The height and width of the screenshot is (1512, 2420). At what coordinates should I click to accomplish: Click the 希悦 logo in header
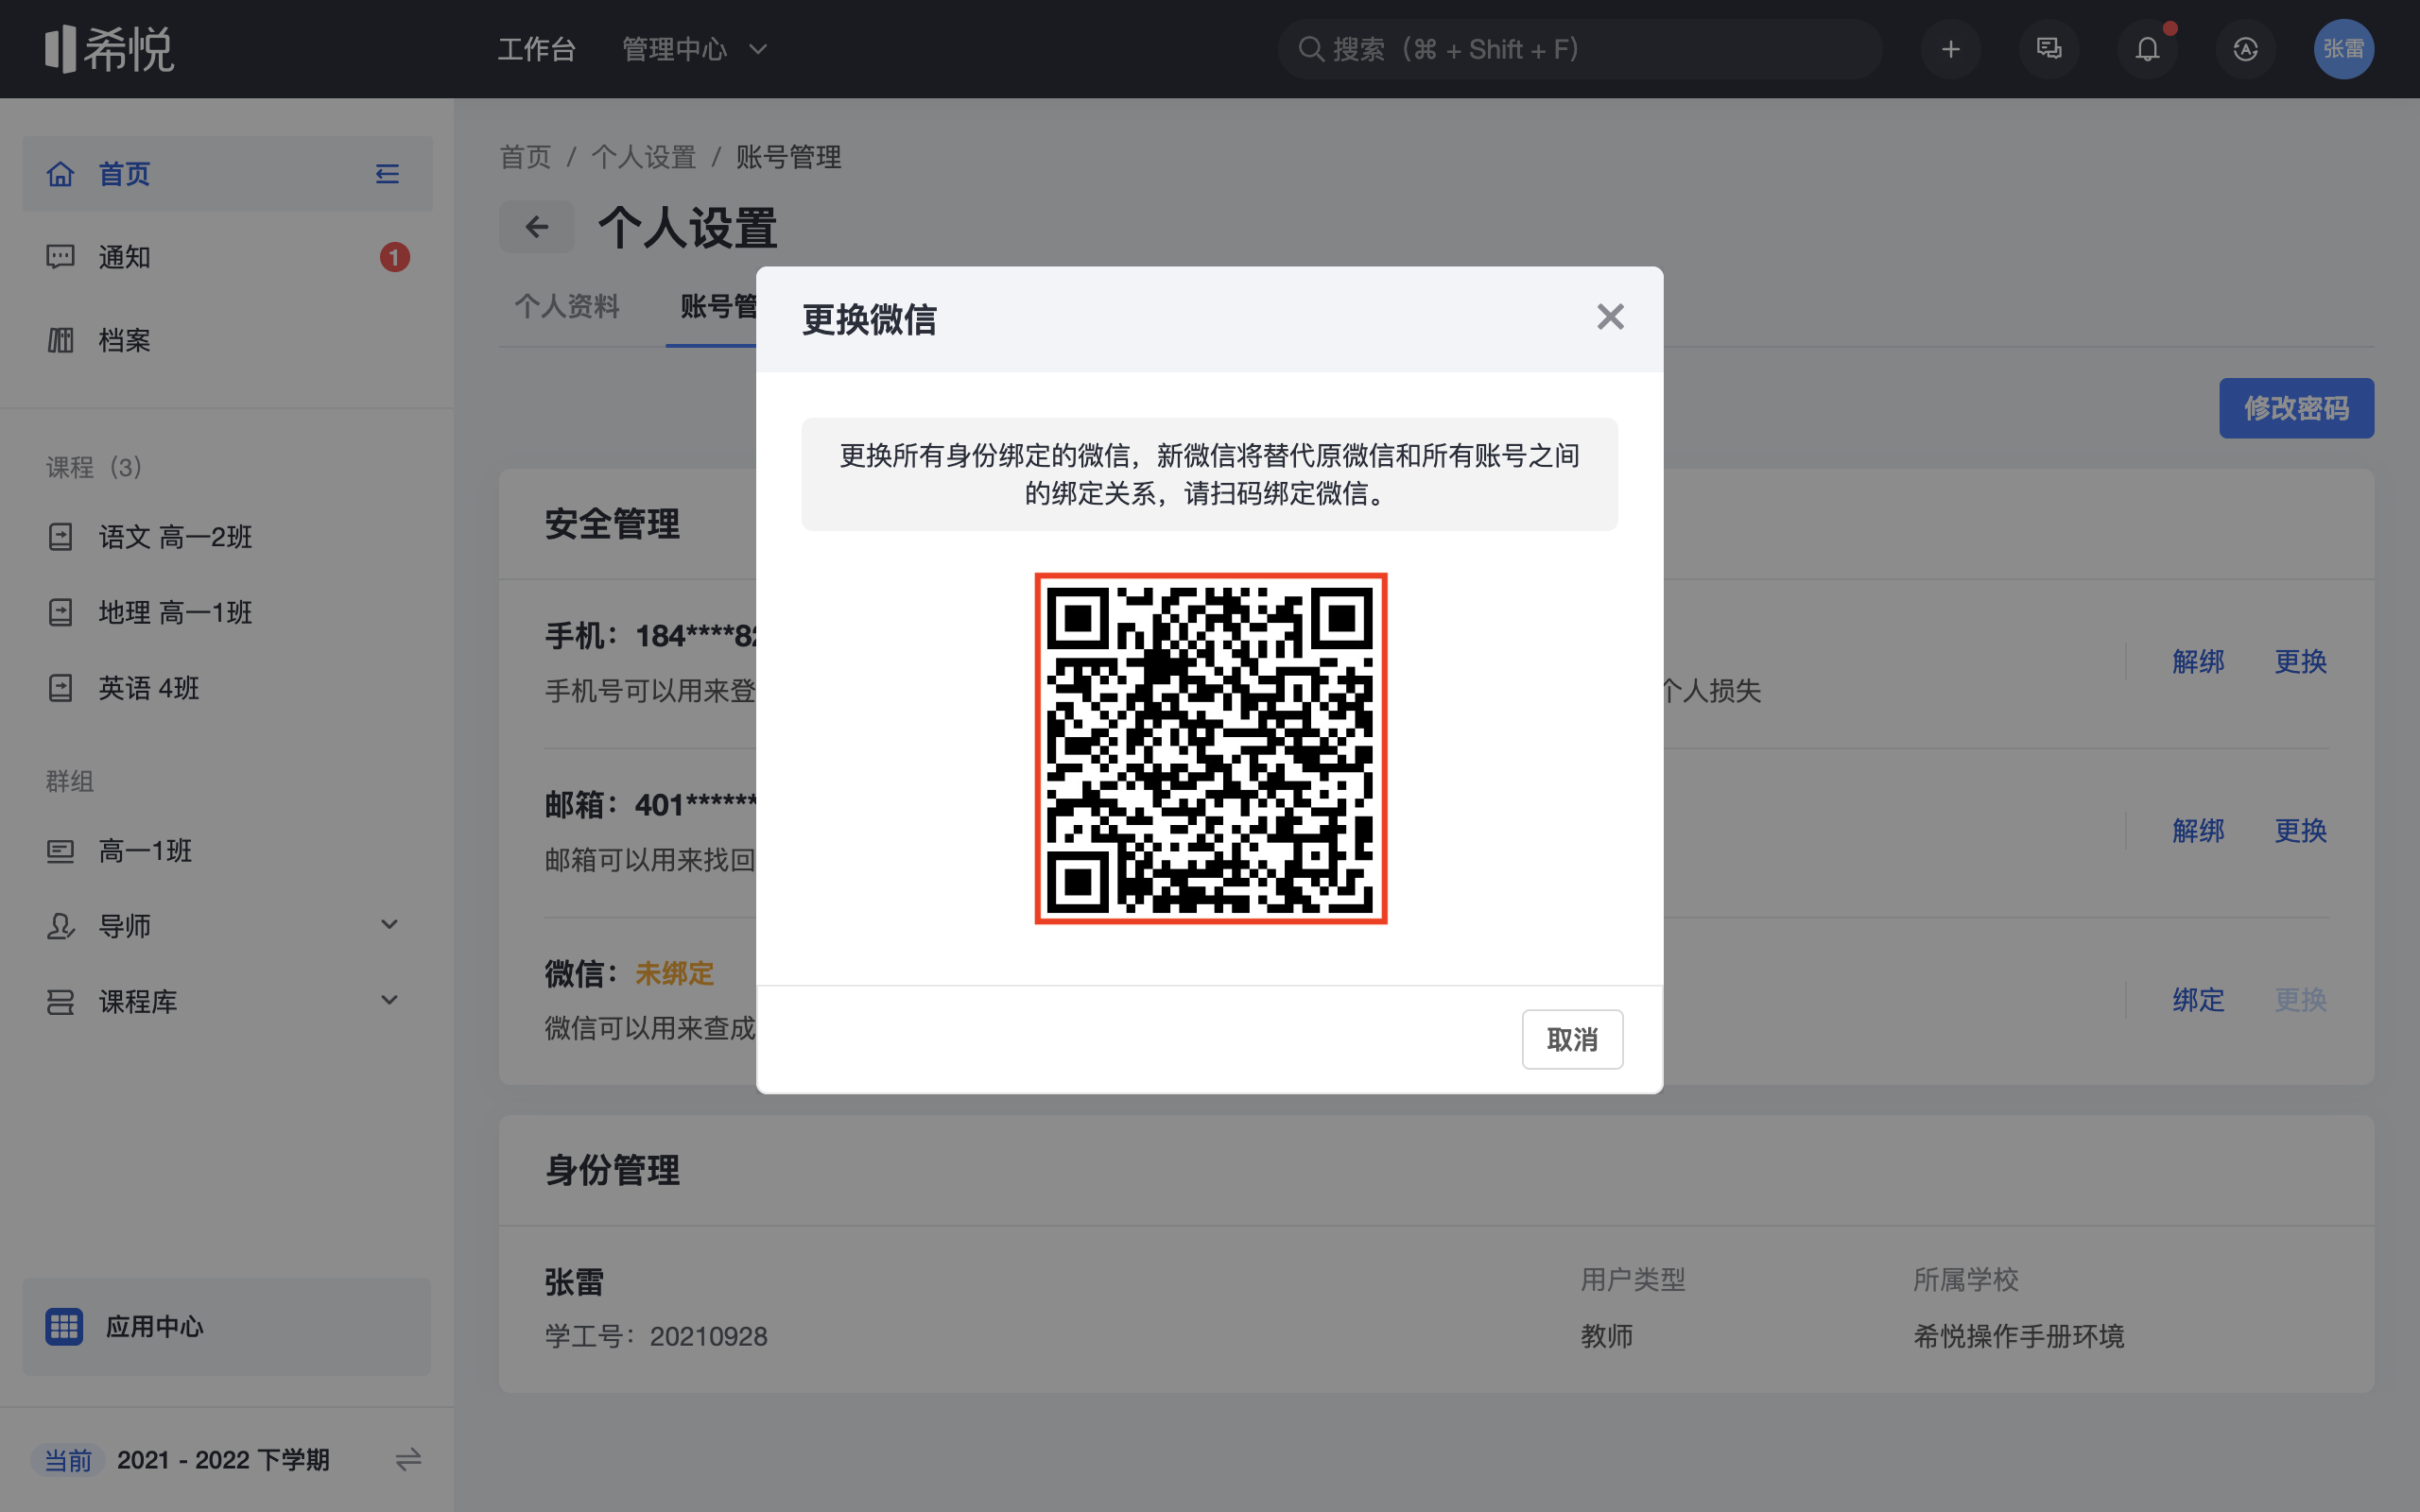tap(109, 49)
